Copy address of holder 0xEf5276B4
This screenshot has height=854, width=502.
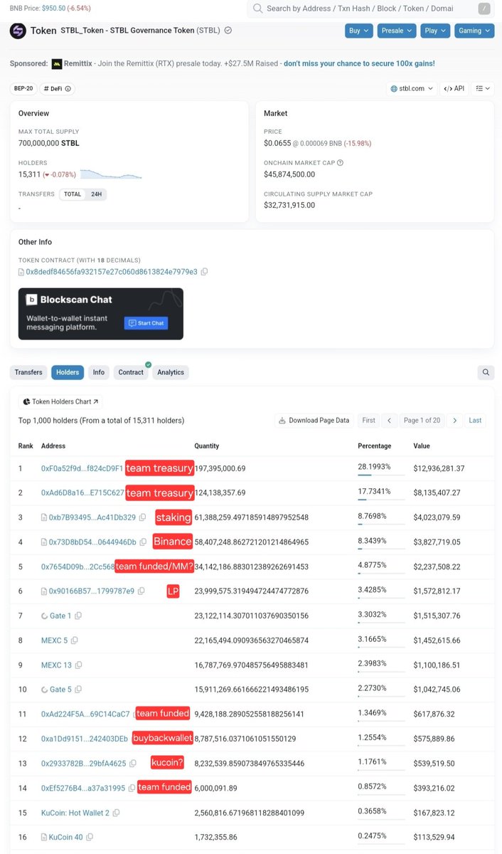(x=132, y=789)
